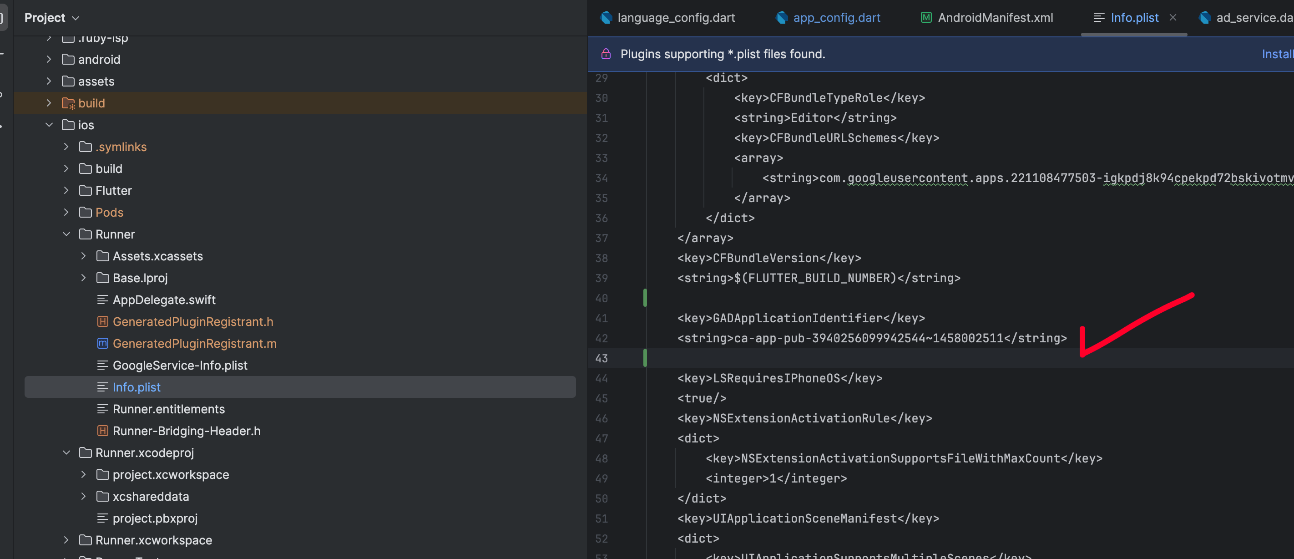Expand the android folder
This screenshot has height=559, width=1294.
tap(49, 59)
